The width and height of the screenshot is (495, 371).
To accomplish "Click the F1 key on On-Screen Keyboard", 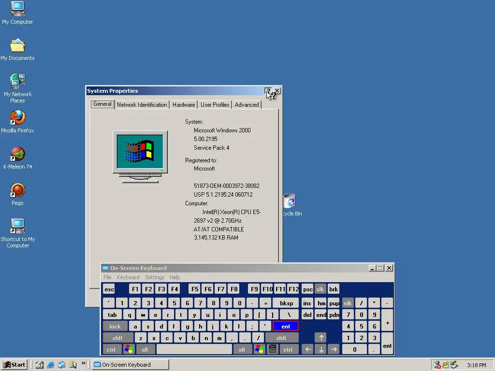I will [x=135, y=289].
